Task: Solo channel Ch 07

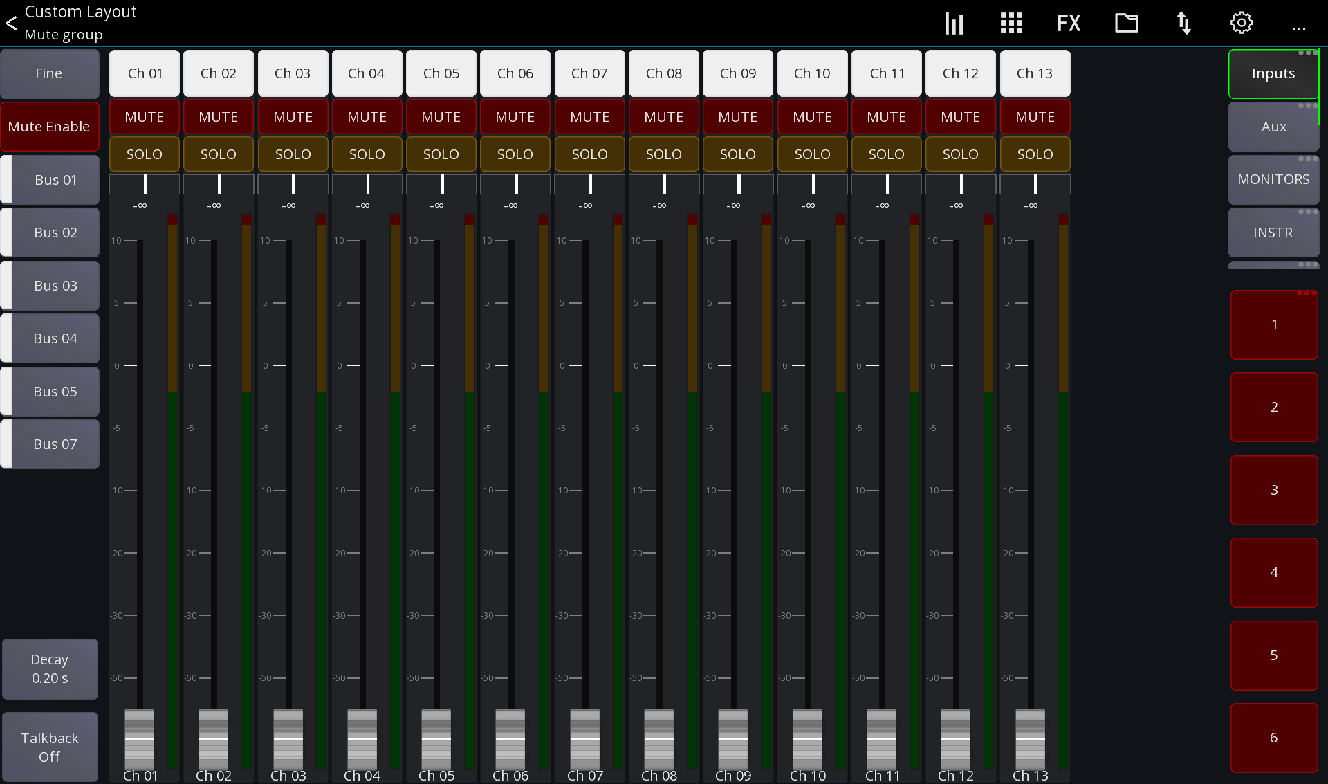Action: click(x=590, y=154)
